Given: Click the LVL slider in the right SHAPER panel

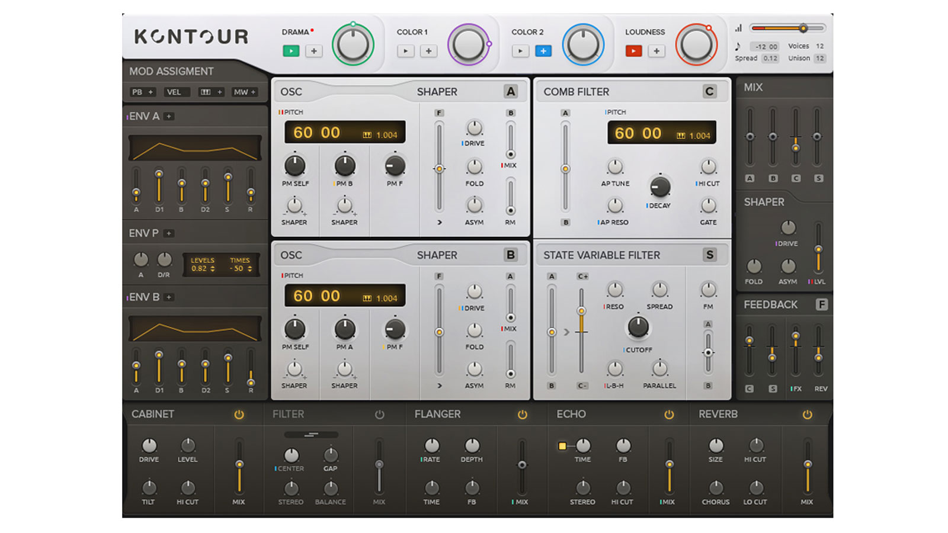Looking at the screenshot, I should (x=818, y=248).
